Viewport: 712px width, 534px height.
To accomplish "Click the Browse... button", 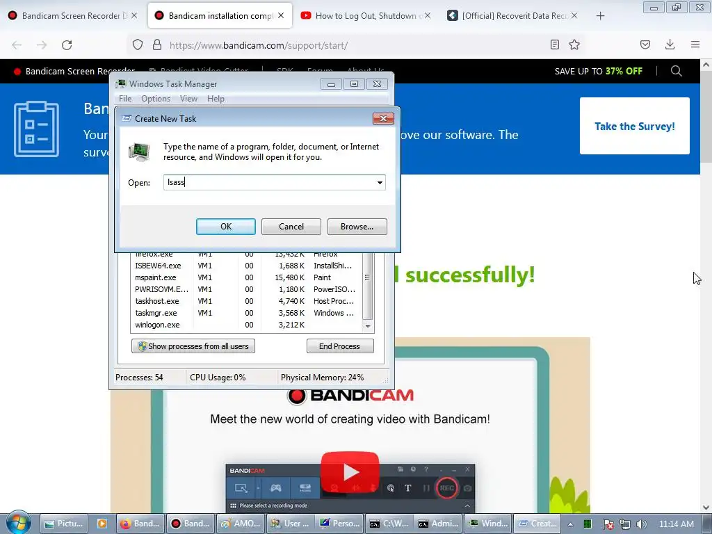I will (x=357, y=227).
